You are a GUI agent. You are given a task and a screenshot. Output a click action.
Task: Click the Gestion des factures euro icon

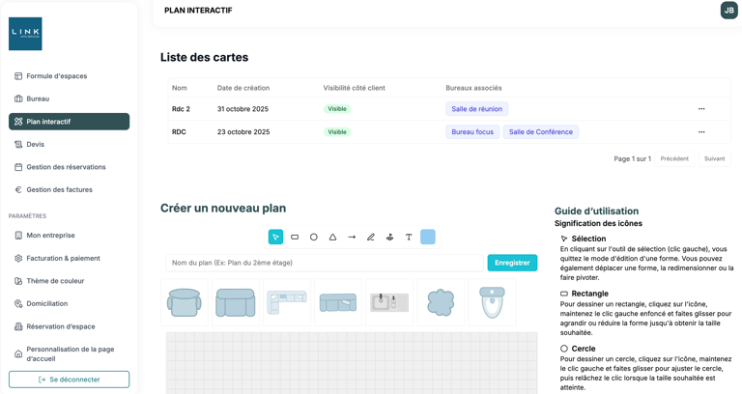tap(18, 189)
